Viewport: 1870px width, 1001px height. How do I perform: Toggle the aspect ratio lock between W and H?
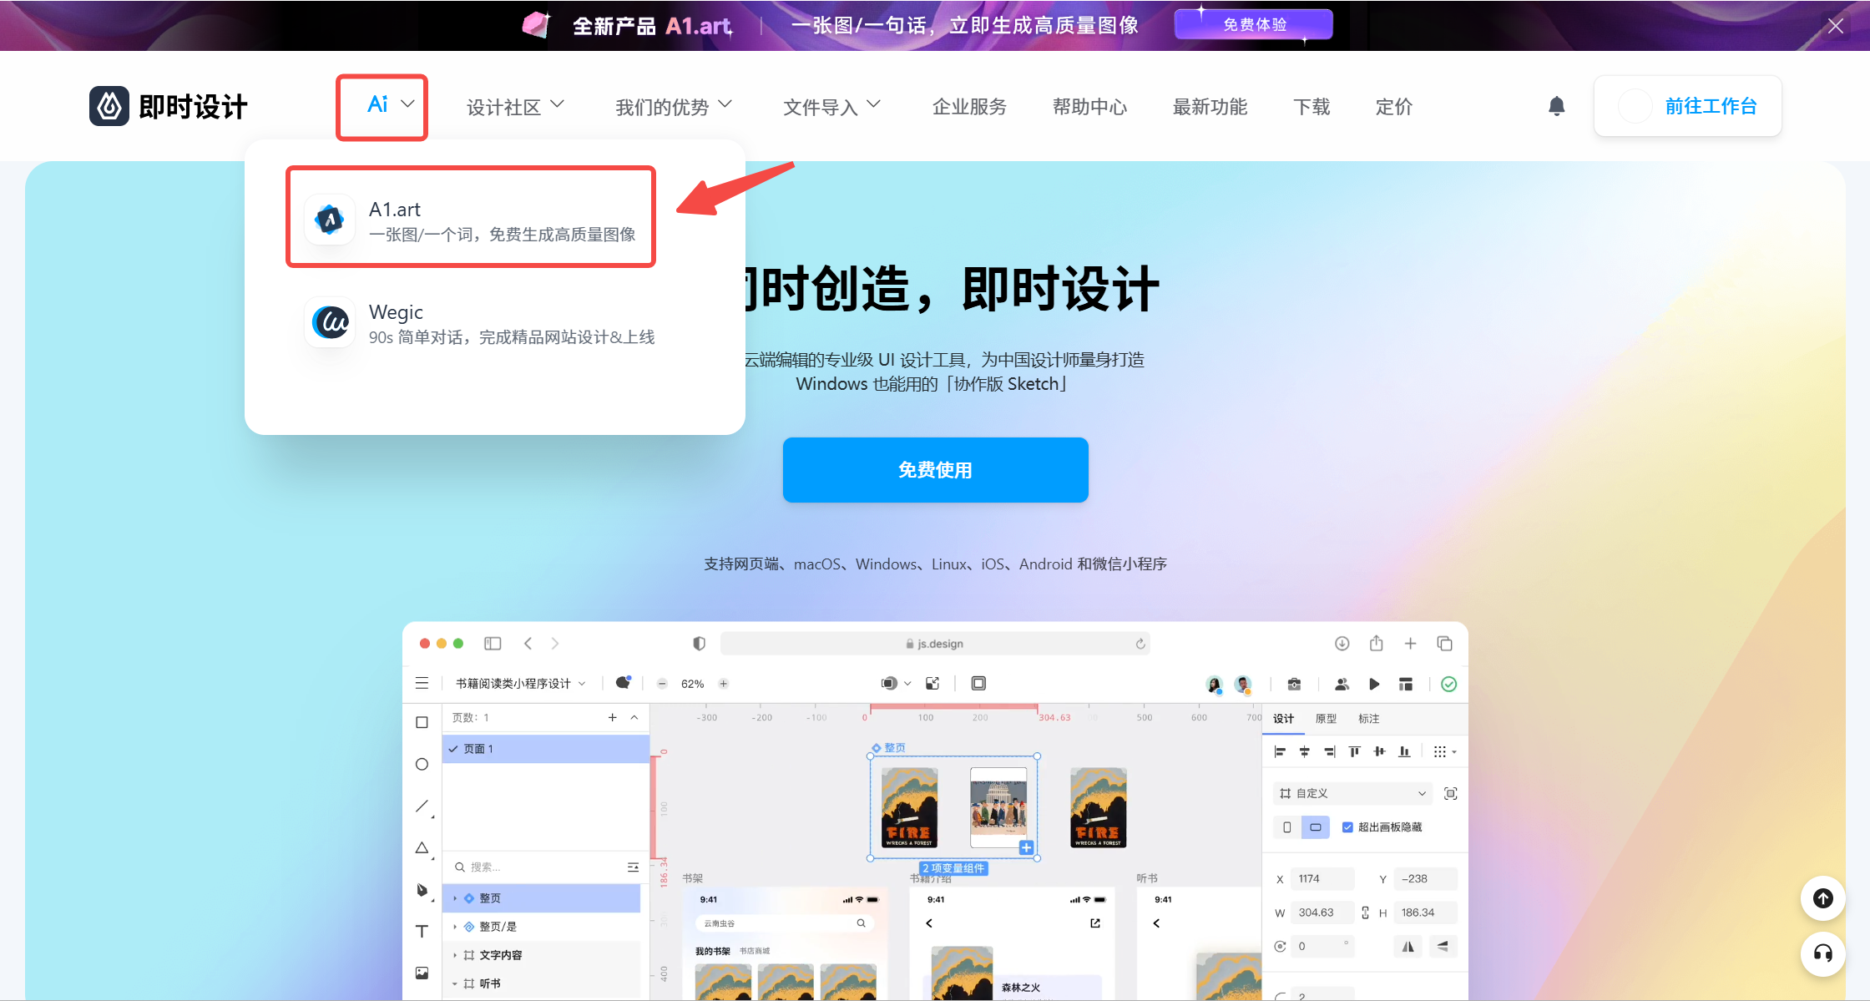click(1365, 913)
